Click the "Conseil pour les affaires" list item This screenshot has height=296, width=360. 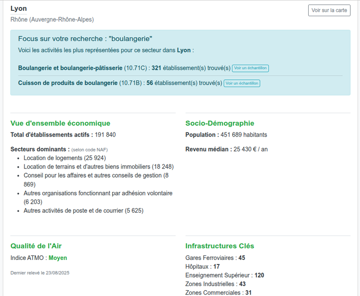pos(96,175)
